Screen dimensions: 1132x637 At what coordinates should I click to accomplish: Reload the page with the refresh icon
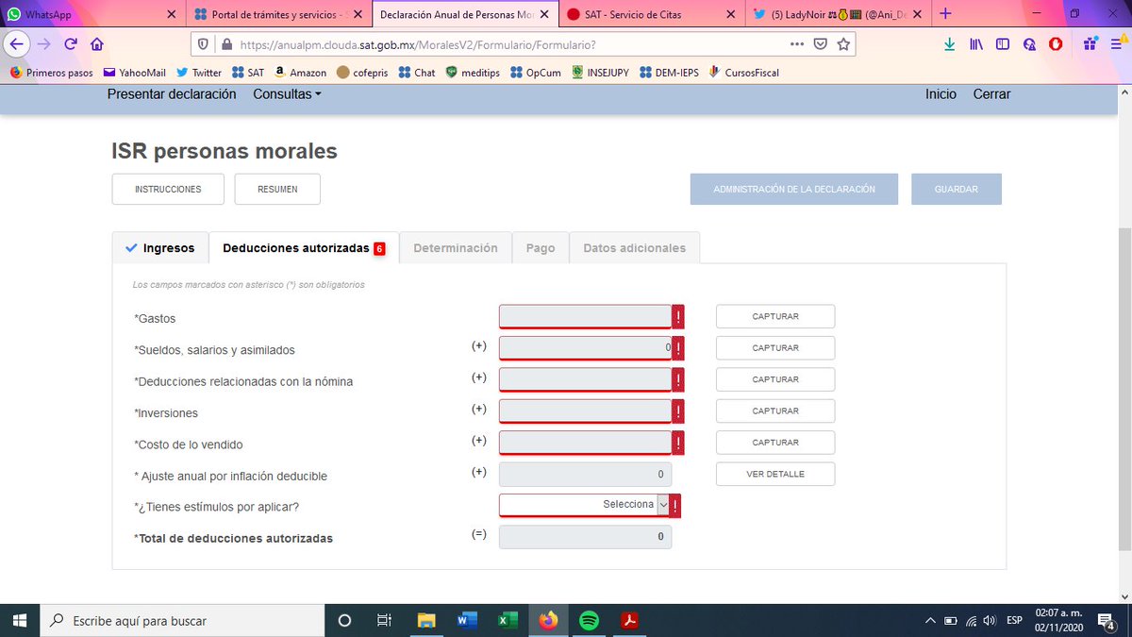pyautogui.click(x=71, y=44)
